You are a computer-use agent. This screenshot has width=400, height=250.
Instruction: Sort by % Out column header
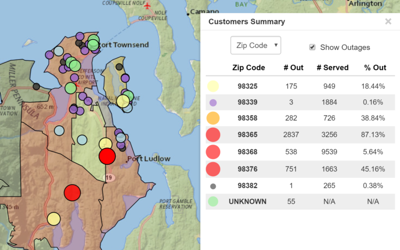tap(375, 67)
